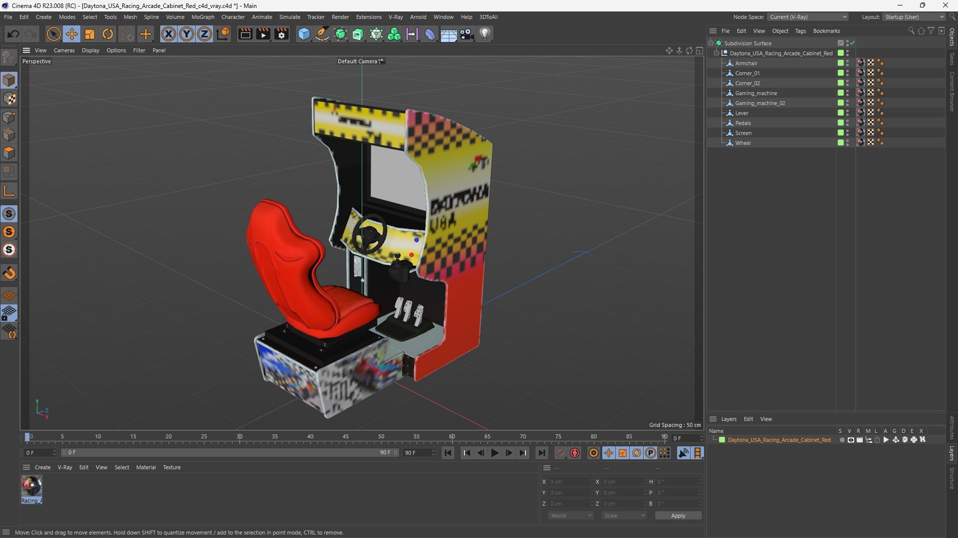Click the Play Forwards button
The image size is (958, 538).
(495, 453)
